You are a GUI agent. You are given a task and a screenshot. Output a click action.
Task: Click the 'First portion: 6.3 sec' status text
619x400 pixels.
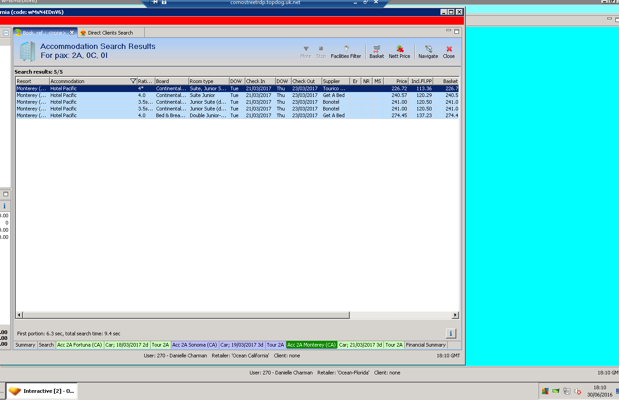pyautogui.click(x=69, y=334)
